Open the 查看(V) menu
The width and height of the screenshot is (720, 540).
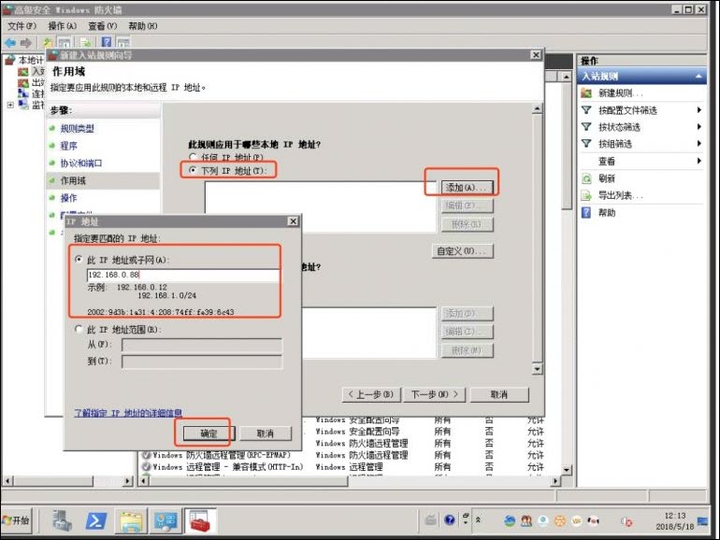click(102, 26)
